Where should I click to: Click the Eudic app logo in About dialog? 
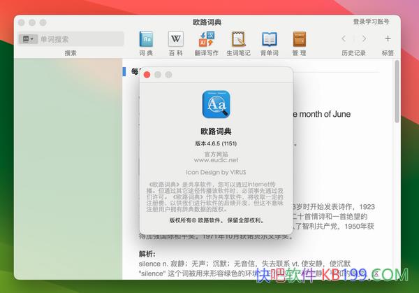pyautogui.click(x=216, y=106)
